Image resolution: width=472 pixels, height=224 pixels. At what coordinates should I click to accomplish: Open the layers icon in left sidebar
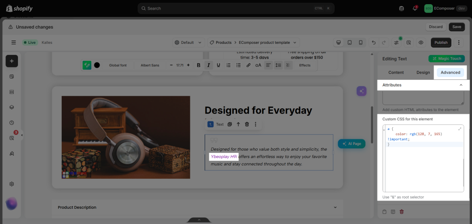12,107
